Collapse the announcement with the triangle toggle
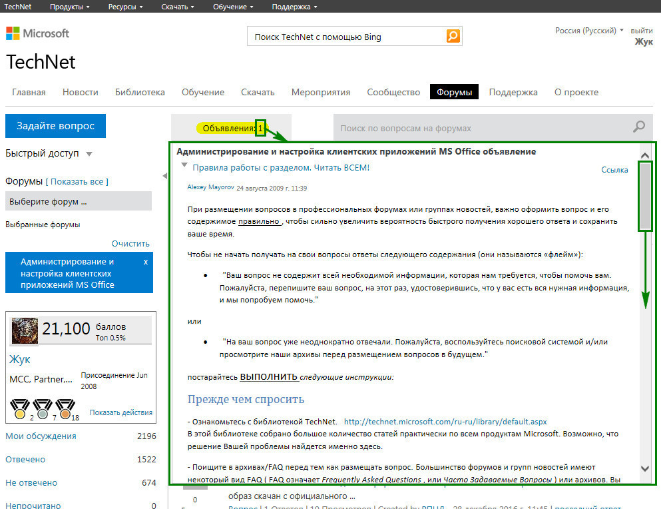661x509 pixels. [x=184, y=165]
